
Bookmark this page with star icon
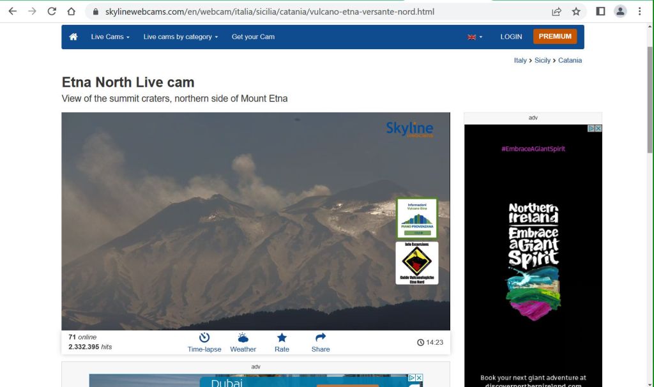click(576, 11)
